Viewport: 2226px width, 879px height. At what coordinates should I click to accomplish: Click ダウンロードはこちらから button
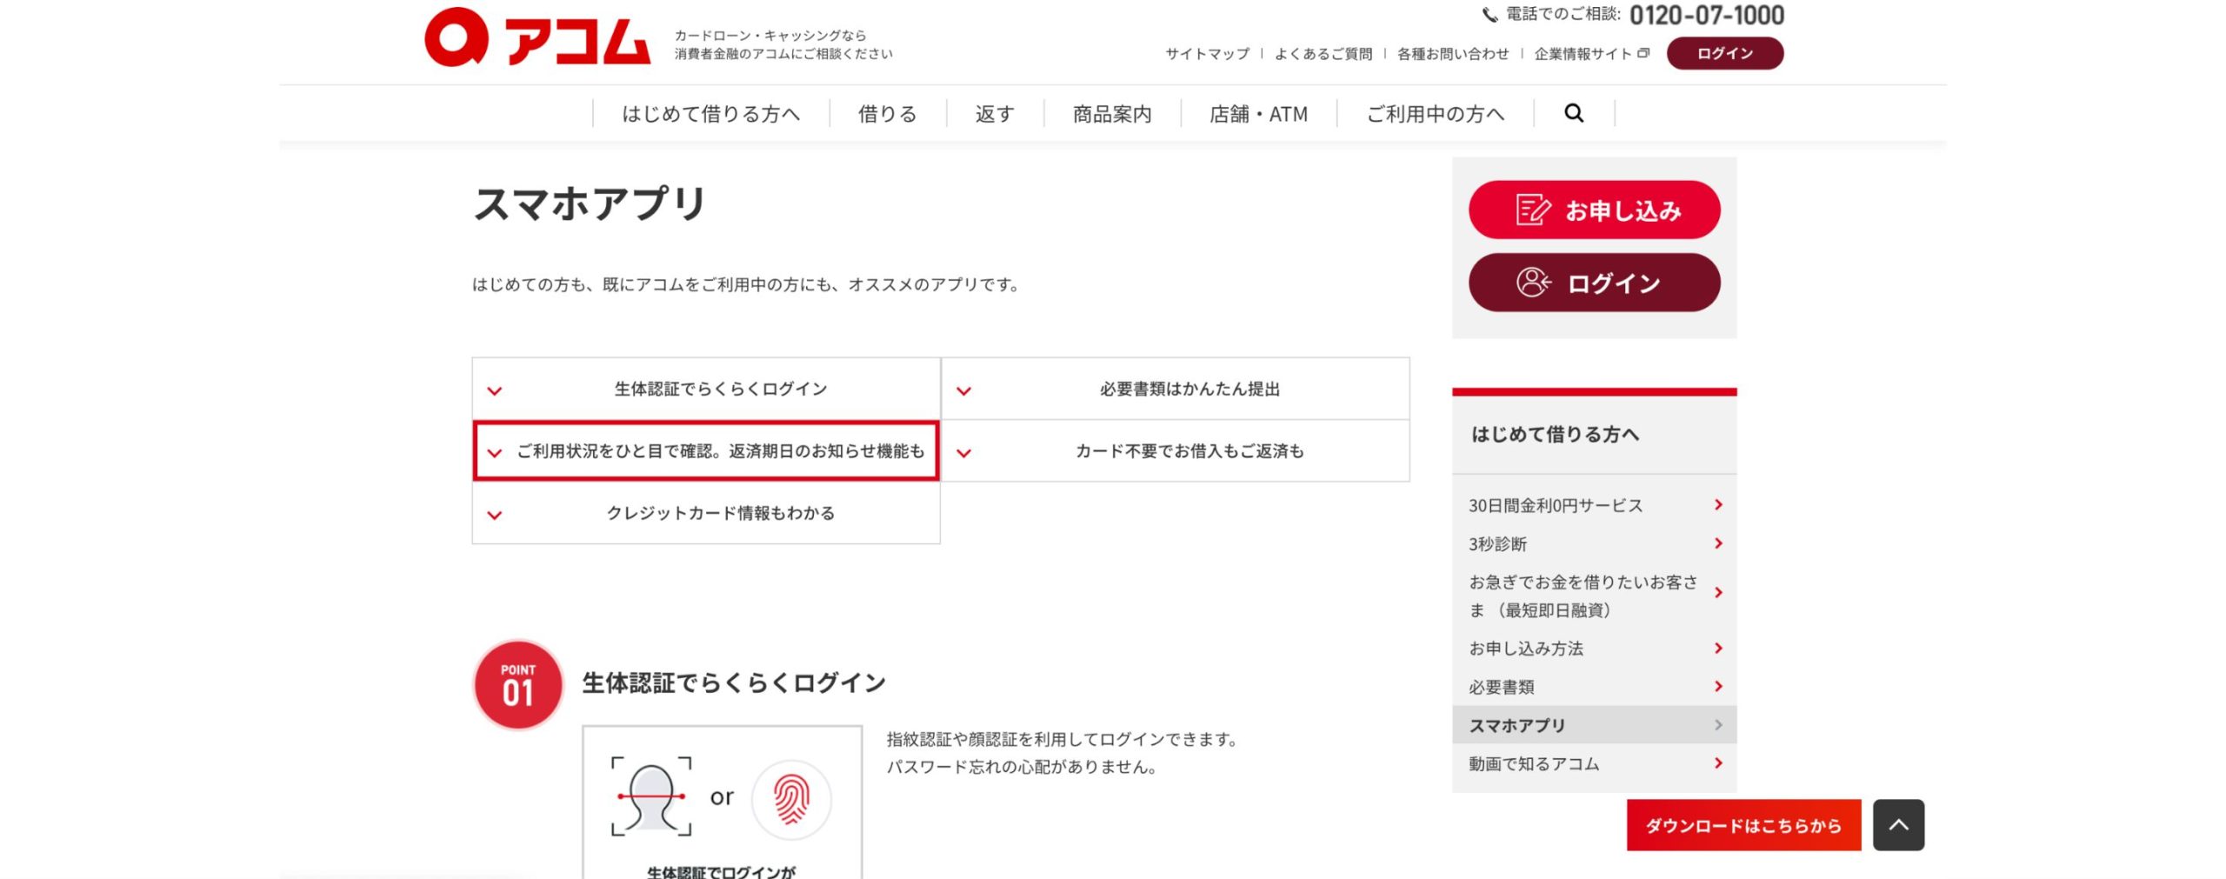(1743, 825)
